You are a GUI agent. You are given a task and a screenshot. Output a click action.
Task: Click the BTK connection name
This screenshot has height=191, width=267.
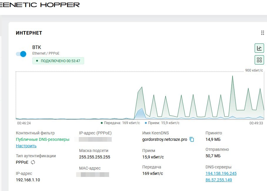(x=37, y=47)
